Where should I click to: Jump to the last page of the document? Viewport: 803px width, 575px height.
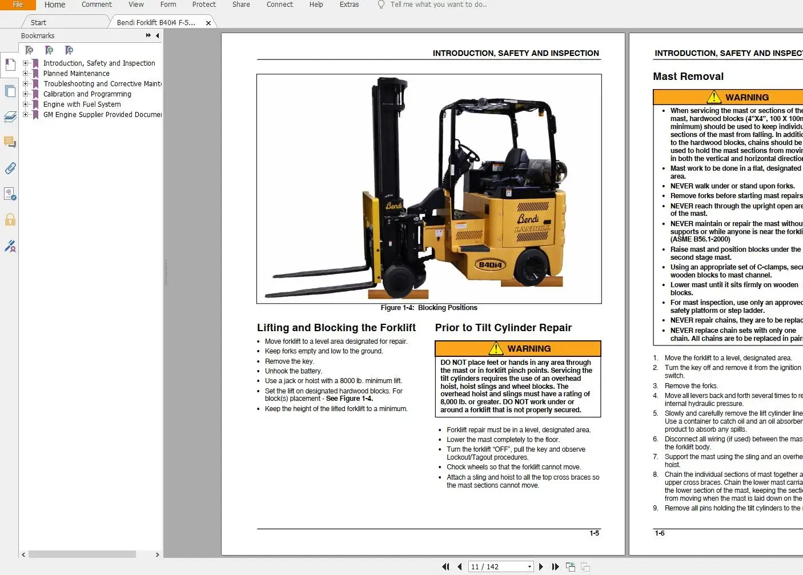click(x=555, y=566)
